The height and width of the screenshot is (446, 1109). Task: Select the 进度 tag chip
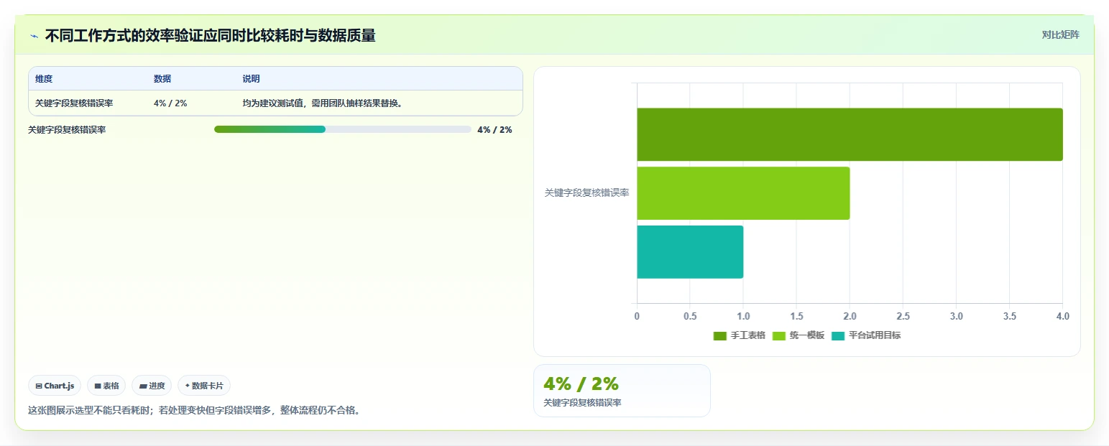152,386
